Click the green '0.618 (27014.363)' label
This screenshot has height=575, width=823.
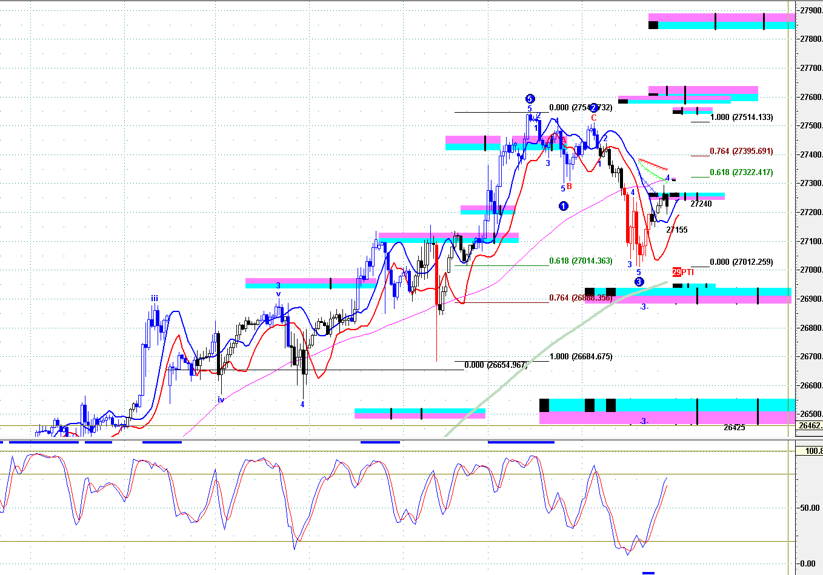(581, 261)
